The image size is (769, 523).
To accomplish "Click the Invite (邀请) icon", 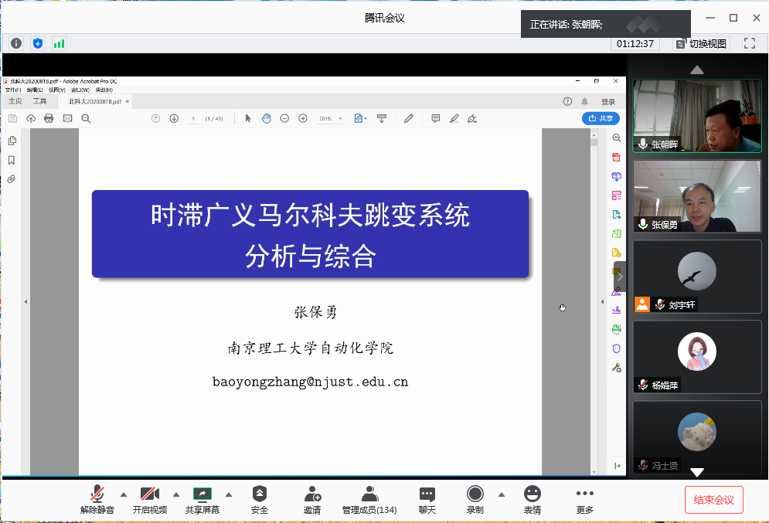I will coord(312,499).
